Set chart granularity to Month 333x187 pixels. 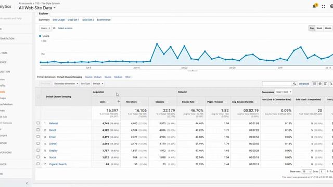pyautogui.click(x=328, y=28)
